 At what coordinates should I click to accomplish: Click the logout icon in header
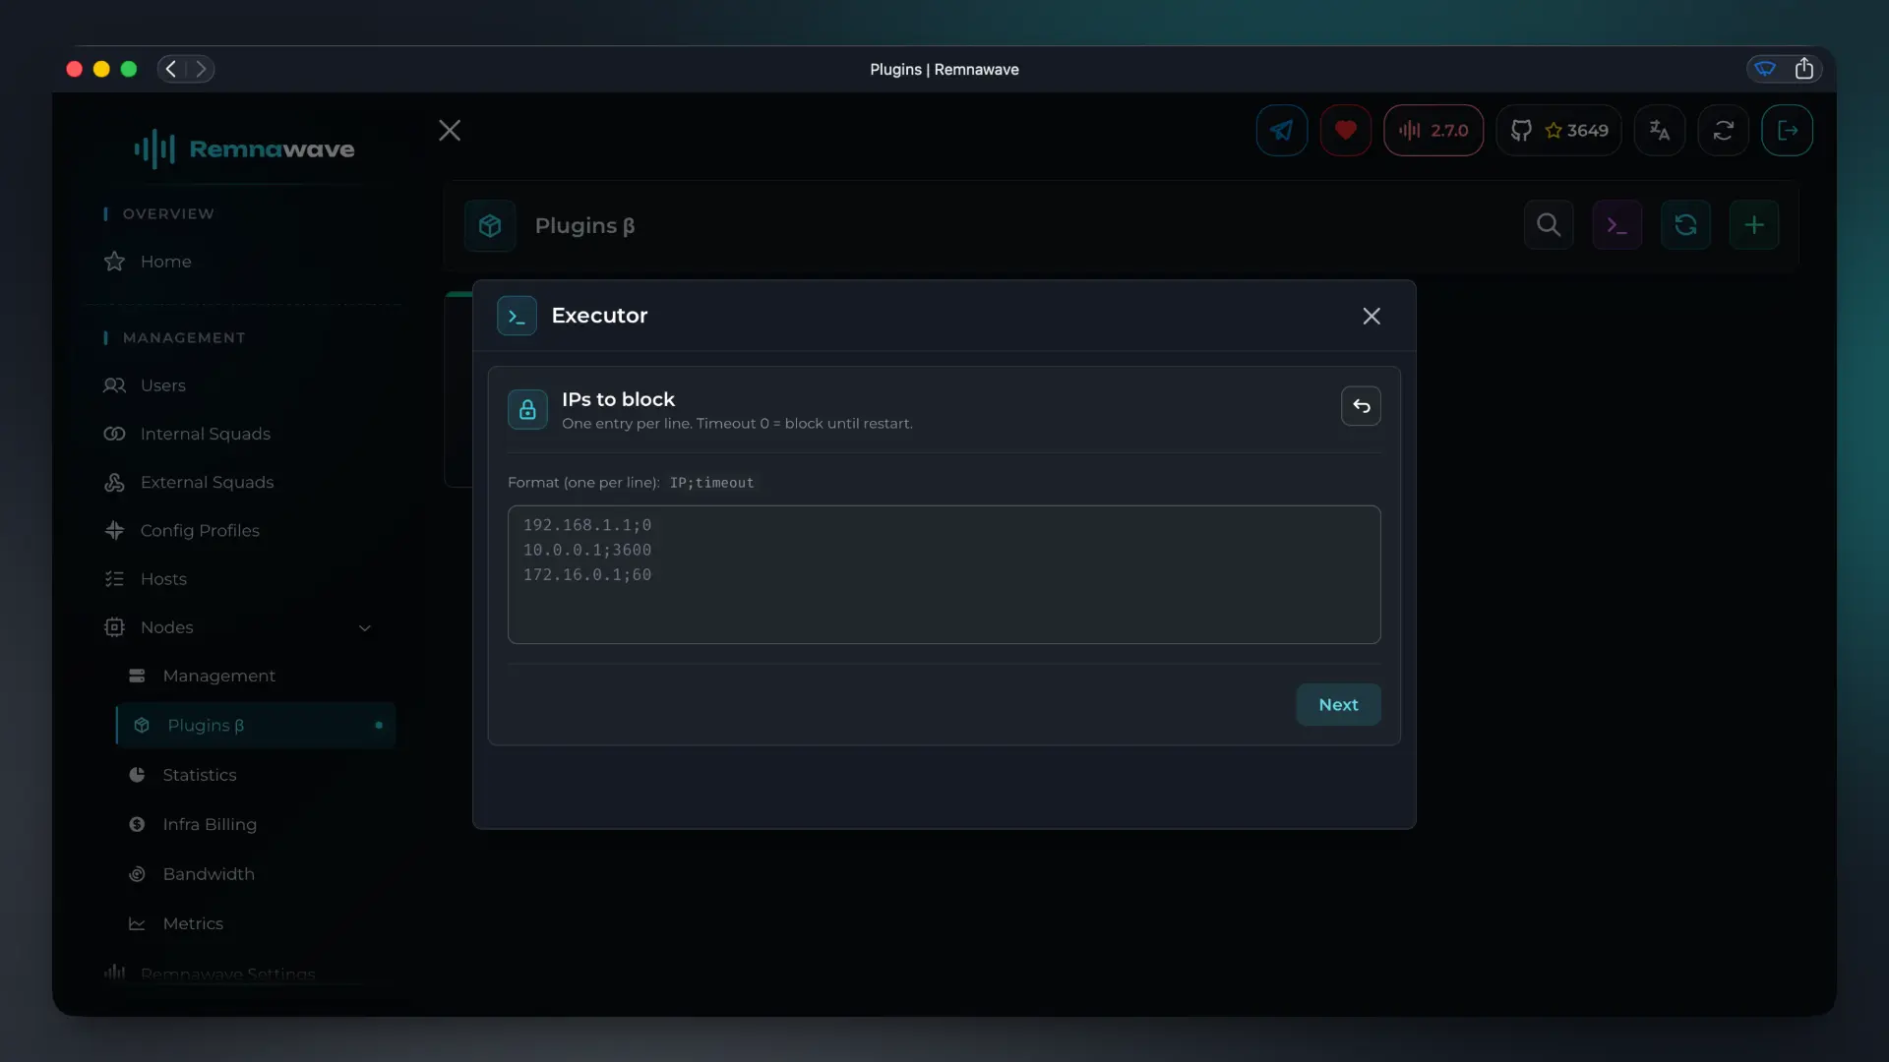pyautogui.click(x=1787, y=130)
